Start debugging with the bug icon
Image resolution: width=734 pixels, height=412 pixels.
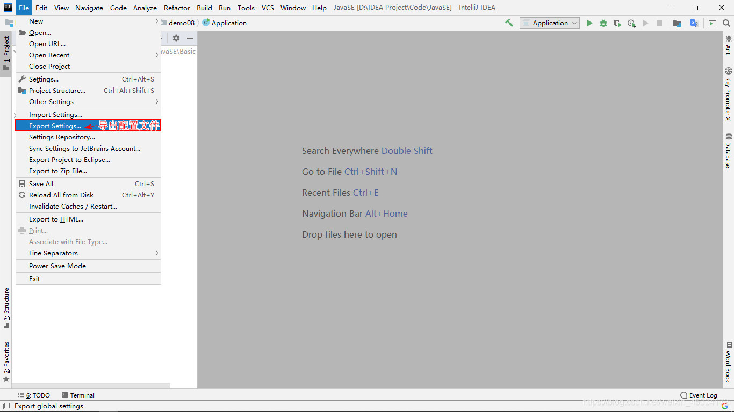pos(603,23)
